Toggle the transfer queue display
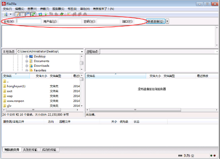 pyautogui.click(x=33, y=14)
